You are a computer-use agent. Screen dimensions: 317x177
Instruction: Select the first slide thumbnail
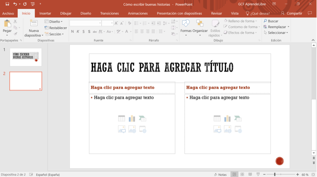tap(26, 57)
